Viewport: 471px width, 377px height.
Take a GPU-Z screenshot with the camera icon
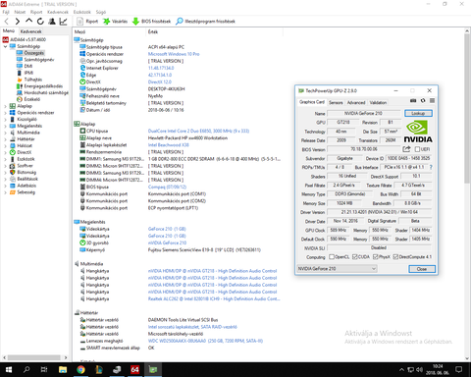click(x=413, y=101)
